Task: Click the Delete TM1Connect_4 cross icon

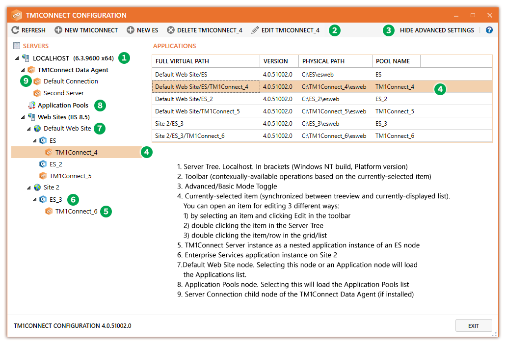Action: click(171, 30)
